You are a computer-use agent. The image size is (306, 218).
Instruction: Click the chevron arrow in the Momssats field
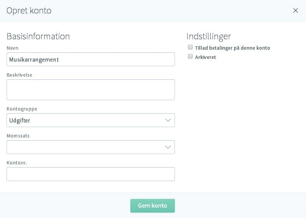pyautogui.click(x=168, y=147)
